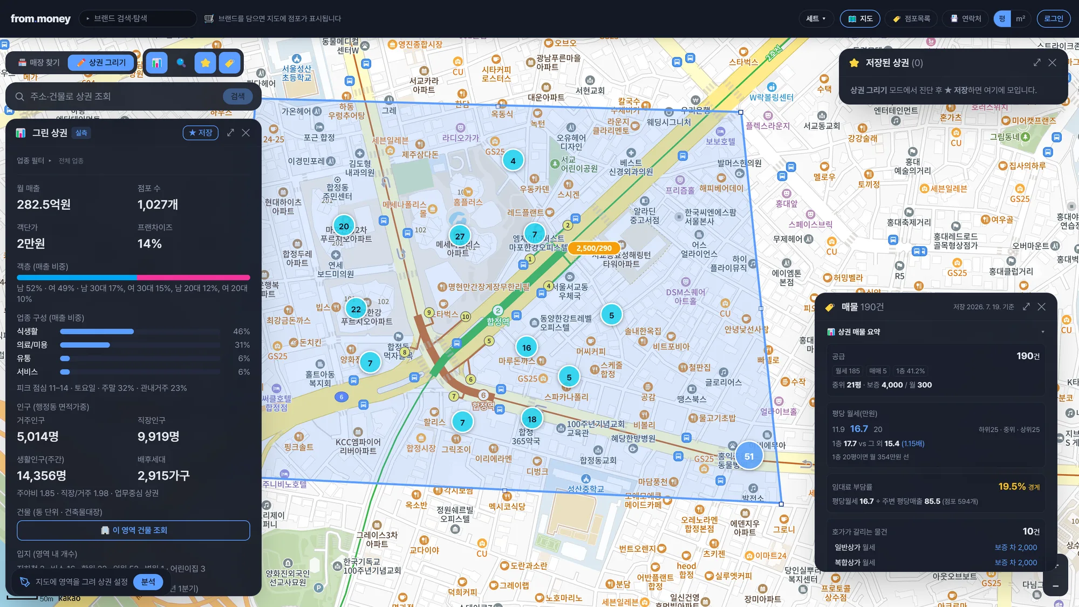Click the 검색 search button
This screenshot has height=607, width=1079.
point(238,96)
